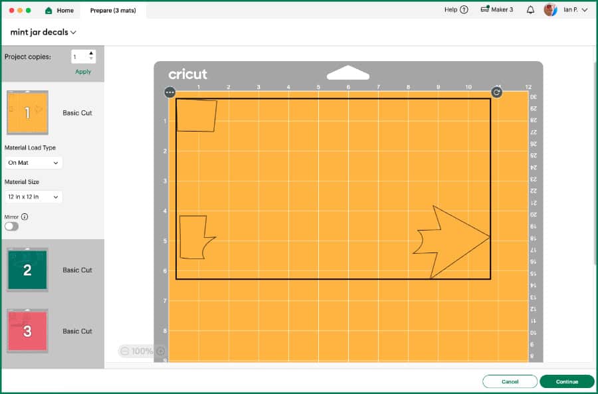Click Basic Cut label for mat 2
The height and width of the screenshot is (394, 598).
[78, 270]
